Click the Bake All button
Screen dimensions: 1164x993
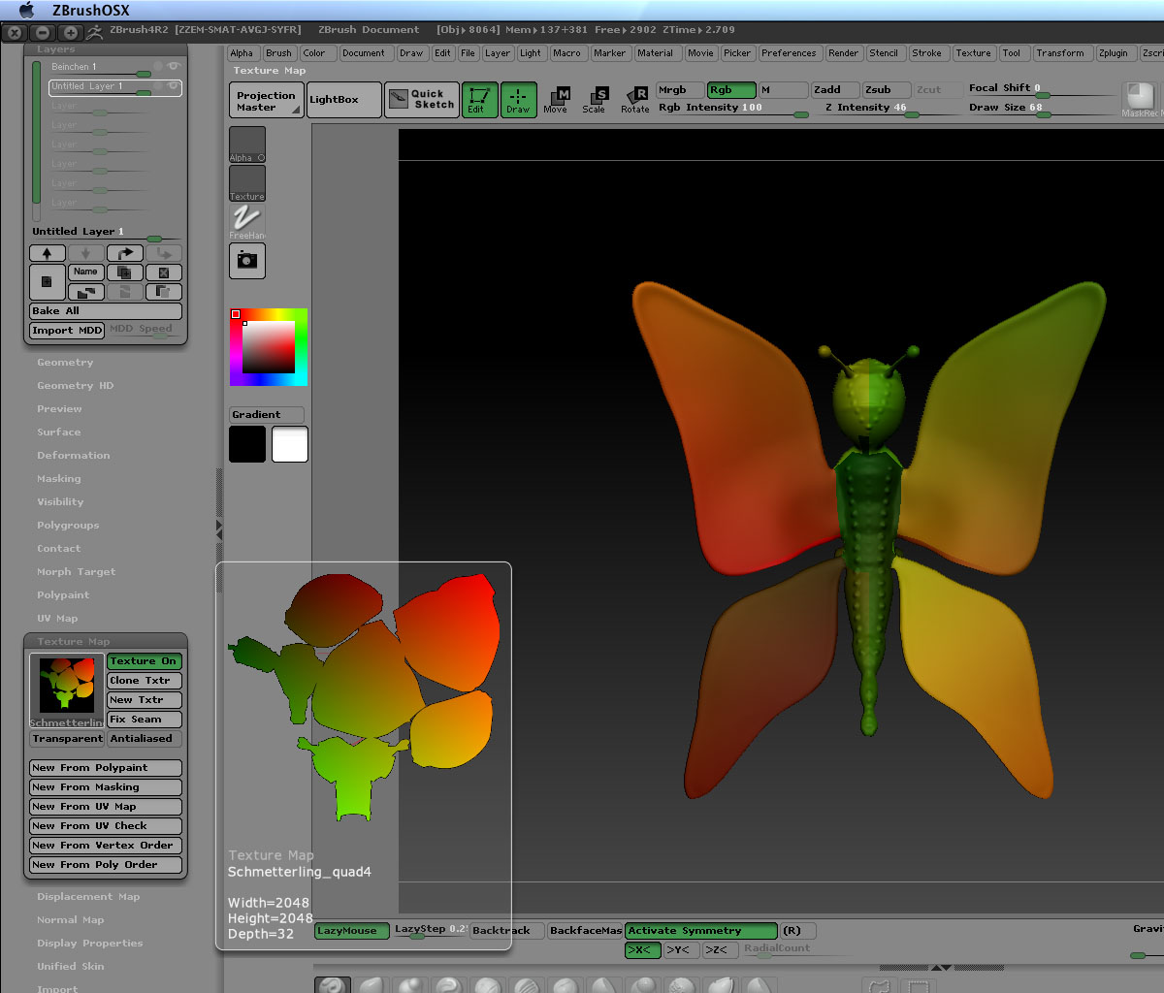(106, 311)
